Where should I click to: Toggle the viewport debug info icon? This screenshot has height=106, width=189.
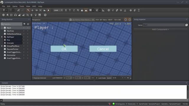126,20
